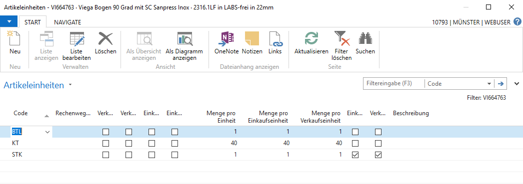Click into the Filtereingabe (F3) field
This screenshot has height=184, width=523.
pos(393,83)
